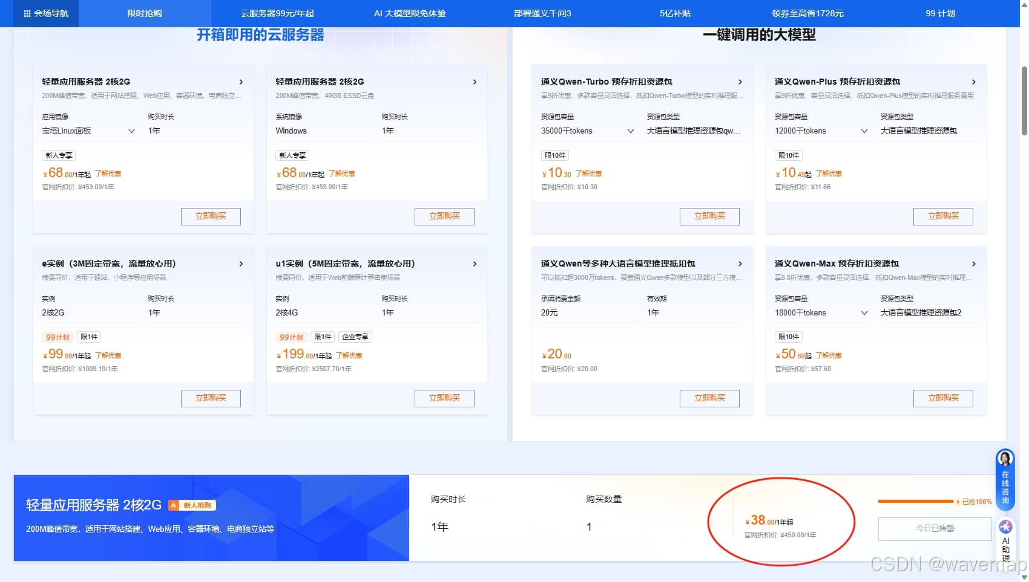Go to 5亿补贴 tab
1029x582 pixels.
675,13
